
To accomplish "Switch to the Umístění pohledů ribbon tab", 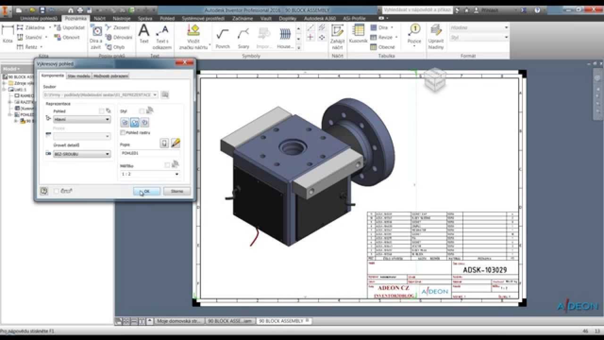I will click(39, 18).
